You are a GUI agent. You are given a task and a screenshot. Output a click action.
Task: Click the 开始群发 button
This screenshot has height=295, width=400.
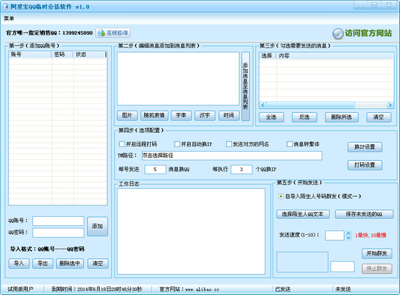[x=377, y=254]
